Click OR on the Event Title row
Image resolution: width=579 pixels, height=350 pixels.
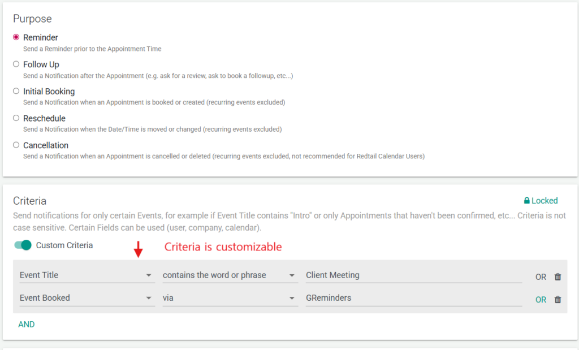point(541,277)
